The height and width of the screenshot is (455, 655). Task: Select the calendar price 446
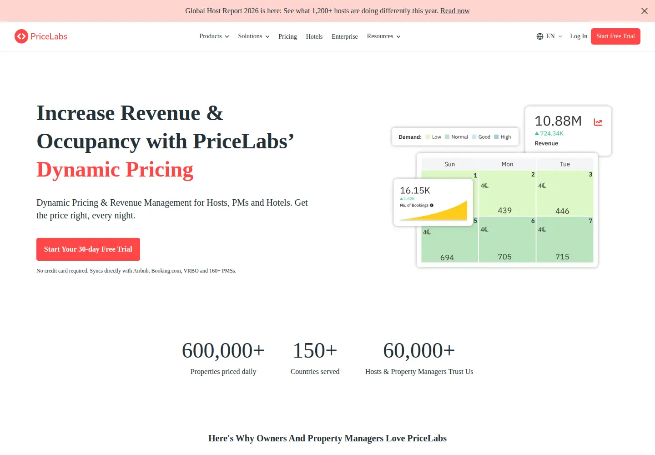562,211
